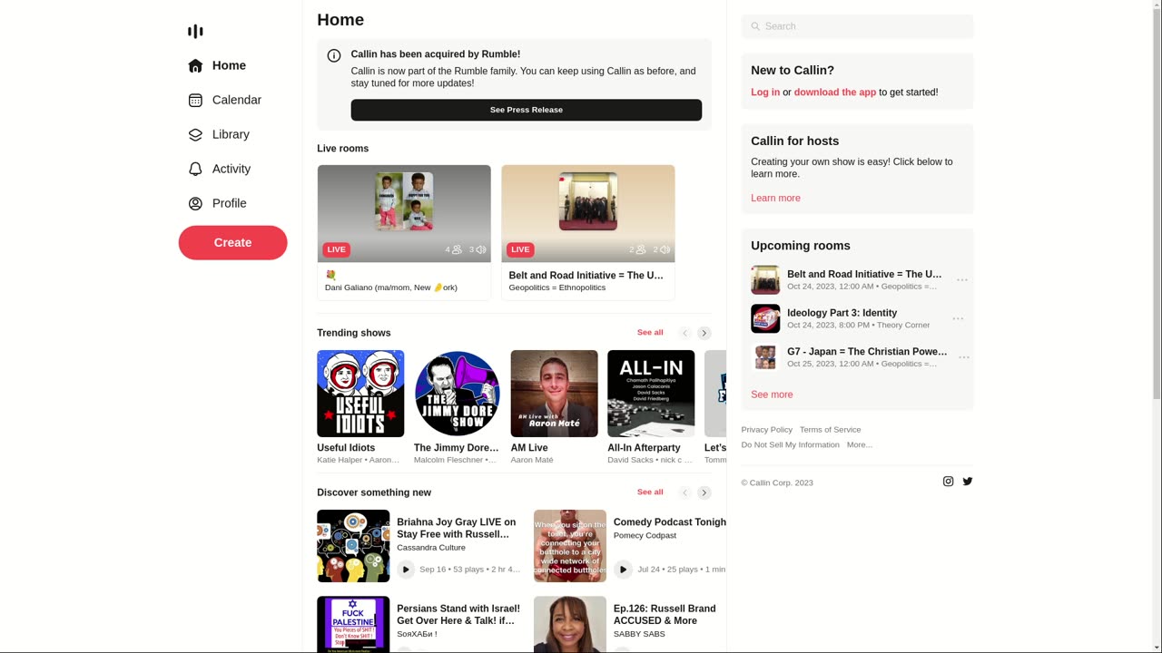Click speakers icon on Belt and Road live room

point(665,249)
